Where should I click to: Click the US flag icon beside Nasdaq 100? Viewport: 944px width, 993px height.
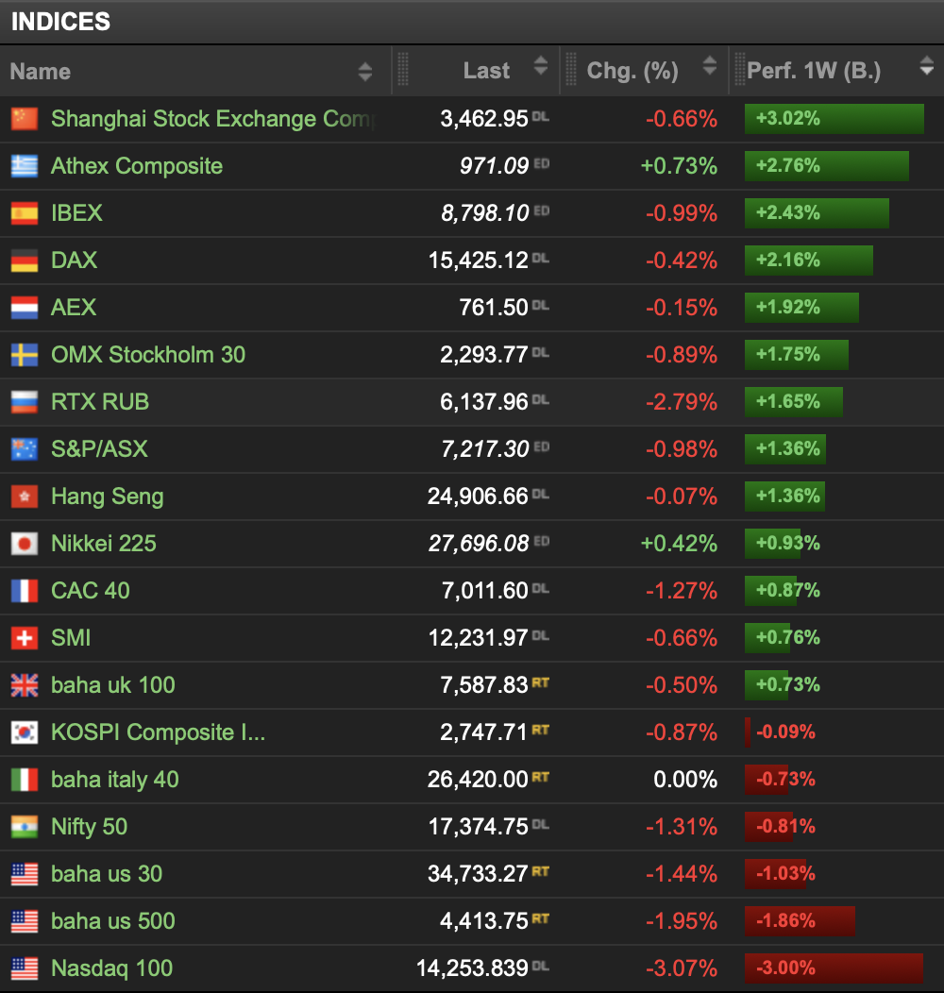tap(25, 968)
